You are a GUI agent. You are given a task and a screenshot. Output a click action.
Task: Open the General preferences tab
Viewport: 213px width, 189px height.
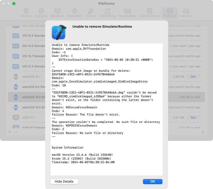point(26,13)
